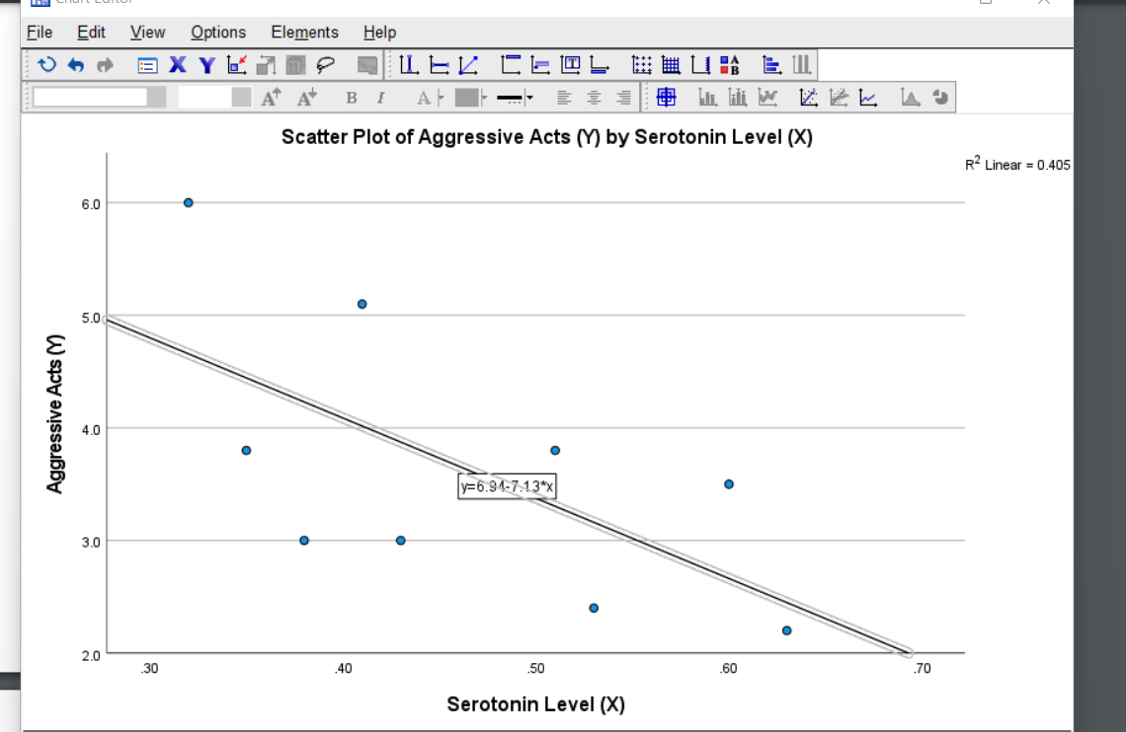Decrease font size with A down arrow
The height and width of the screenshot is (732, 1126).
point(307,97)
